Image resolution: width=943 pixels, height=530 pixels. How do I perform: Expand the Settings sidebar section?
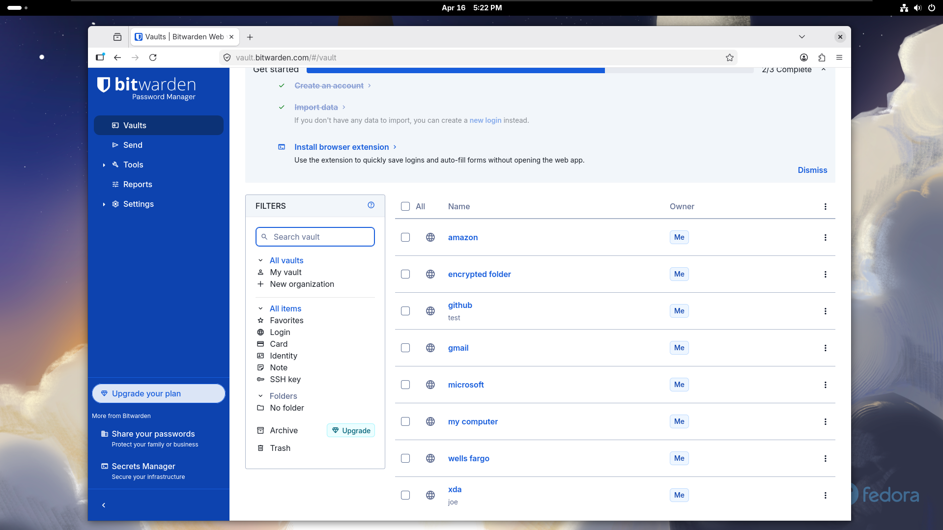tap(104, 204)
